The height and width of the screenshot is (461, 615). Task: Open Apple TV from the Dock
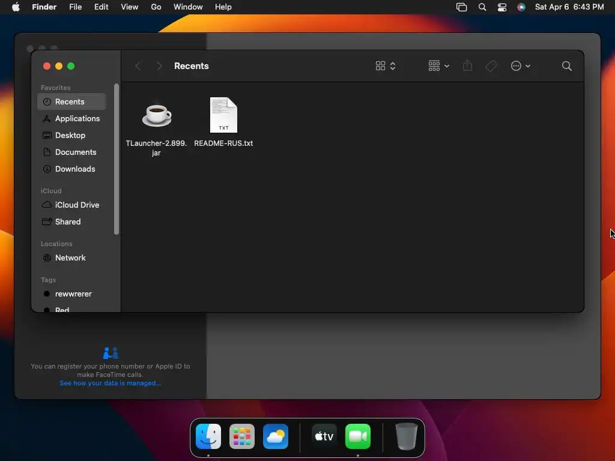[324, 436]
